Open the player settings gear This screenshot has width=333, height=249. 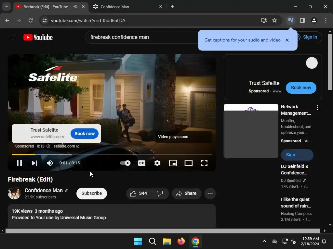(157, 163)
